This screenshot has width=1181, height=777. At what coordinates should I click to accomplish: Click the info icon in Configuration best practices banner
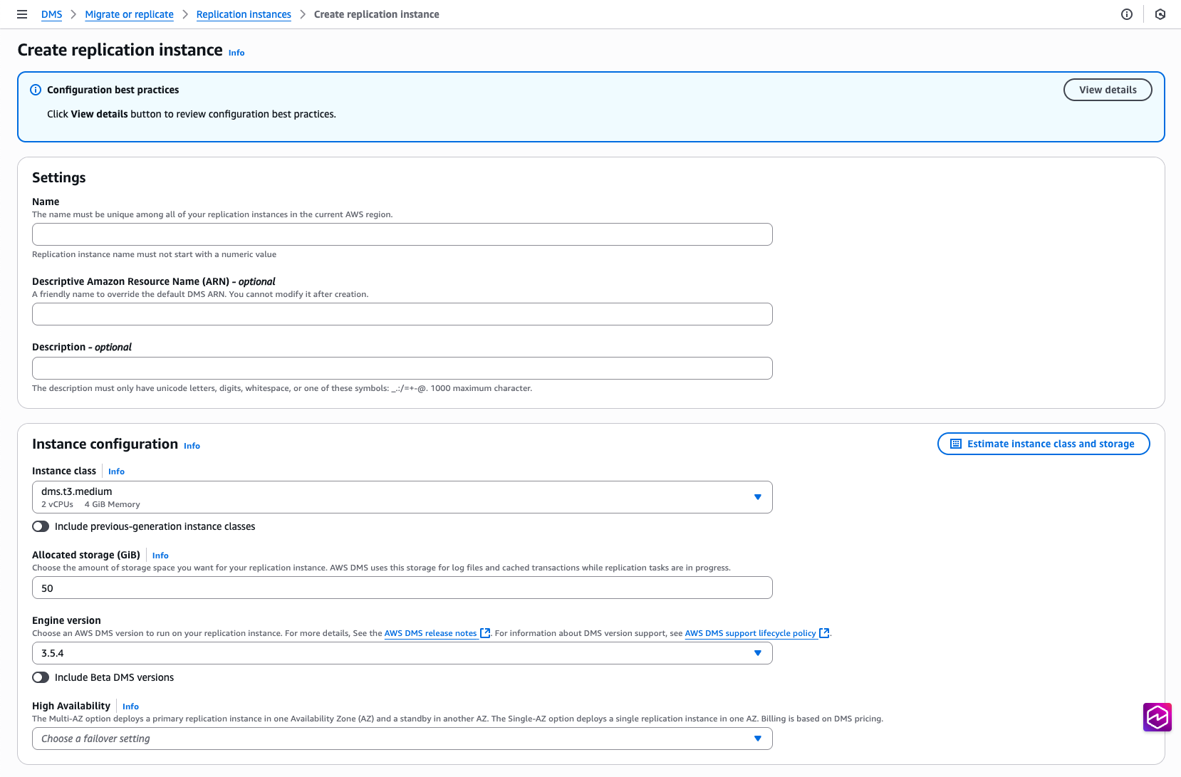tap(35, 90)
